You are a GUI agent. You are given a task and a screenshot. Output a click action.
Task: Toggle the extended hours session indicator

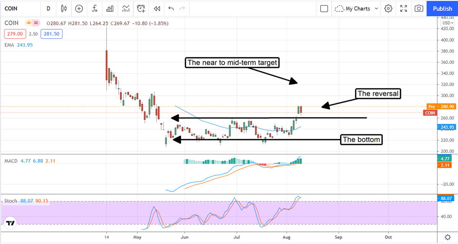pyautogui.click(x=28, y=23)
